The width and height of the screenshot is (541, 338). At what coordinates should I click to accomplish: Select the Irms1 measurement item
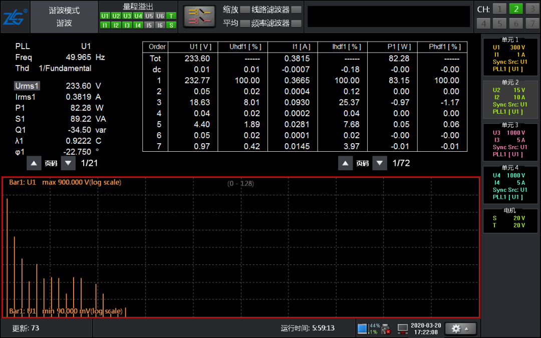[25, 97]
